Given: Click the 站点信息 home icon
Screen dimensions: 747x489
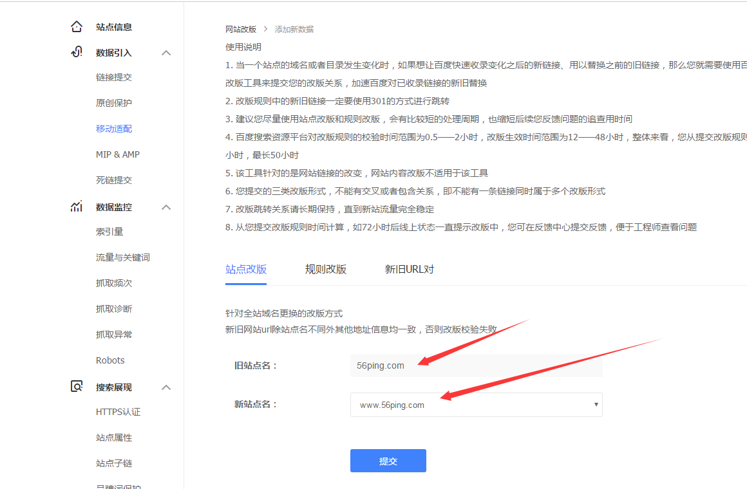Looking at the screenshot, I should coord(77,27).
